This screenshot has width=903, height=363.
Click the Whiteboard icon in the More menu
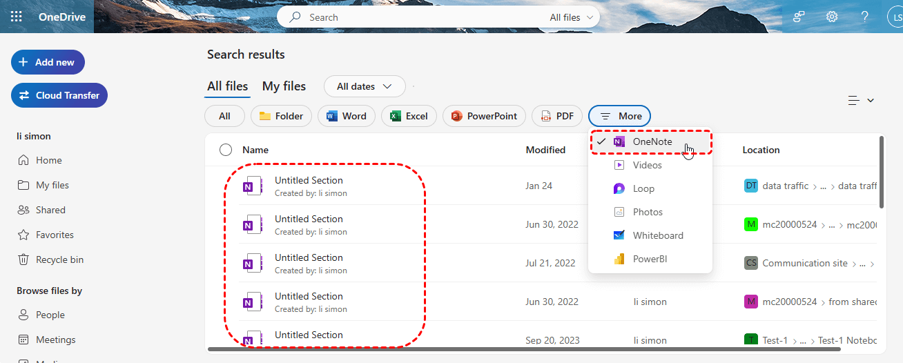tap(619, 235)
